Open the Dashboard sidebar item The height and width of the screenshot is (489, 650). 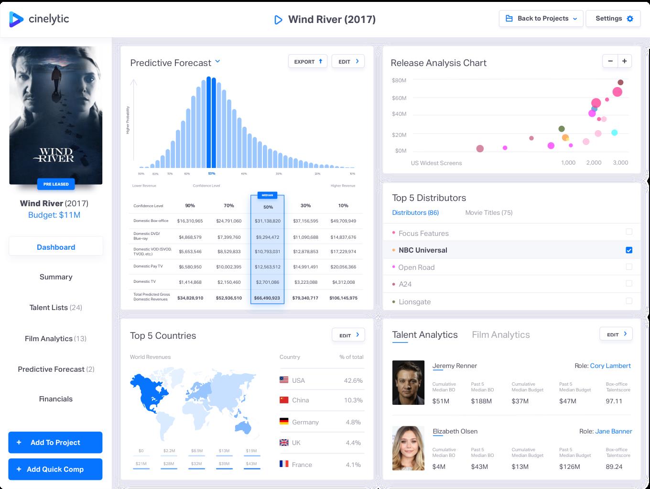[x=56, y=247]
